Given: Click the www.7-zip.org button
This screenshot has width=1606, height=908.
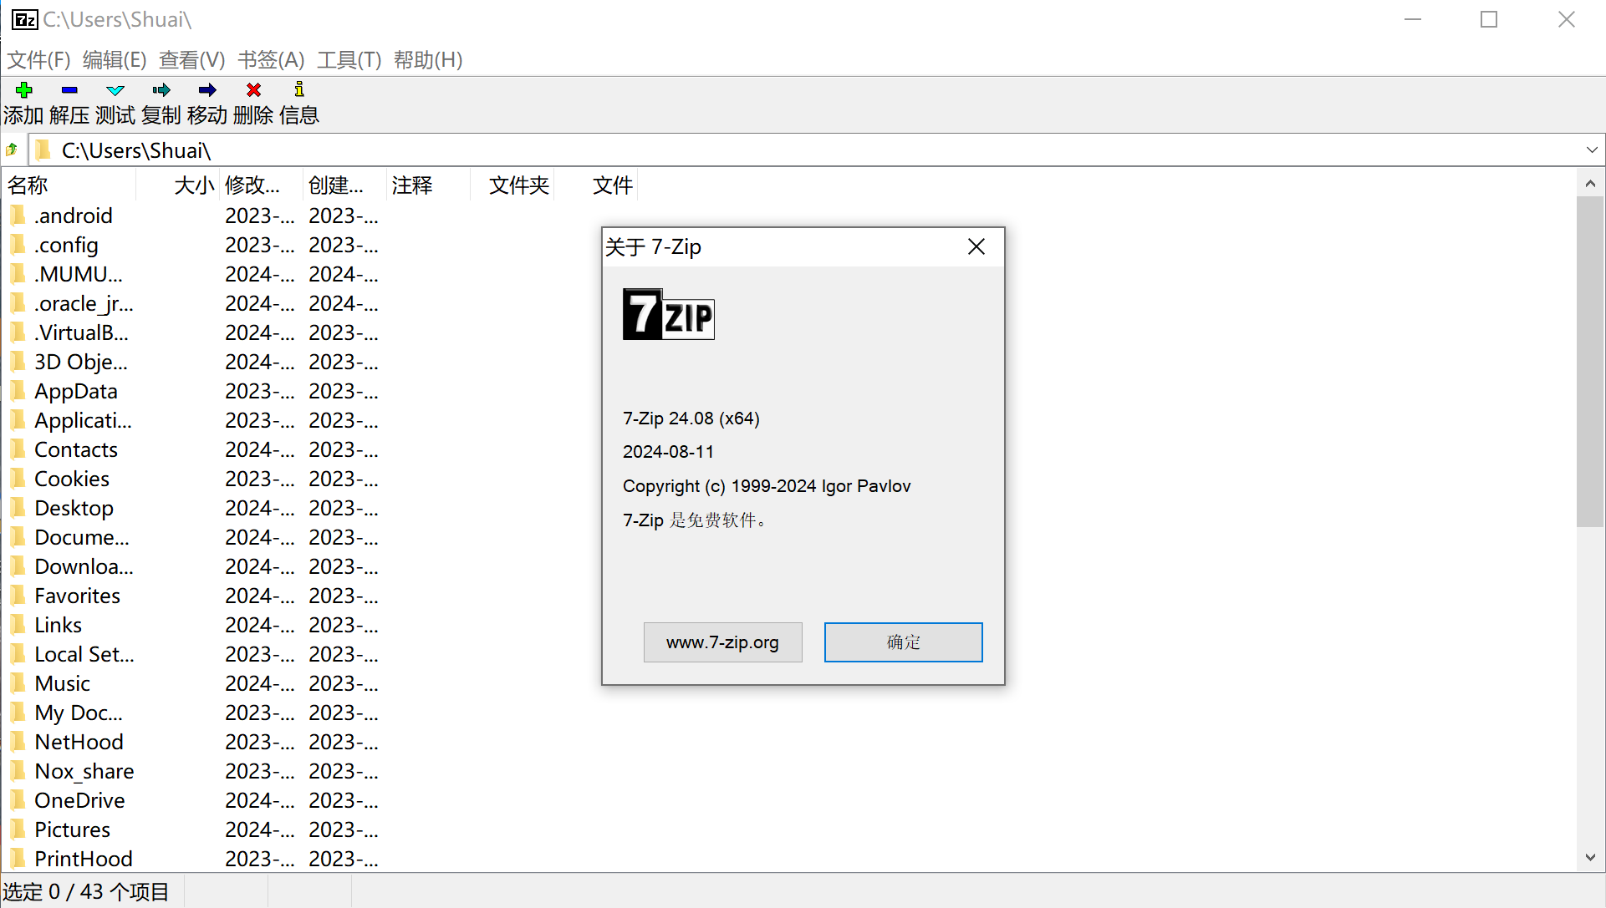Looking at the screenshot, I should (722, 642).
